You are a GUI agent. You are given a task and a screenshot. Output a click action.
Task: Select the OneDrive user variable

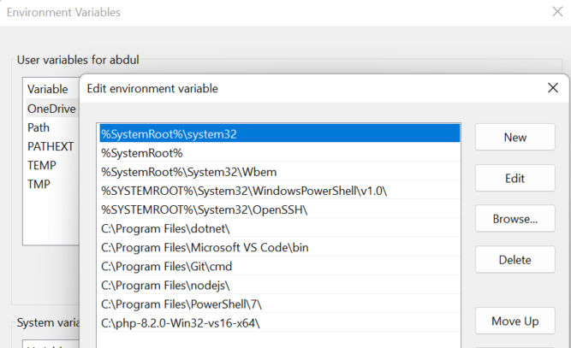click(52, 109)
